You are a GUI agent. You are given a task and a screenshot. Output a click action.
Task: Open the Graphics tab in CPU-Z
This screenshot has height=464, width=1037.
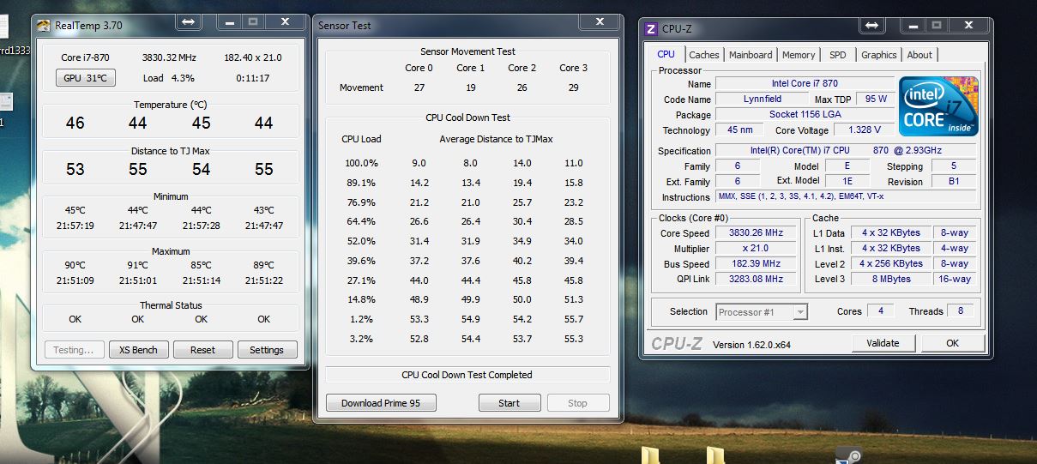(879, 55)
